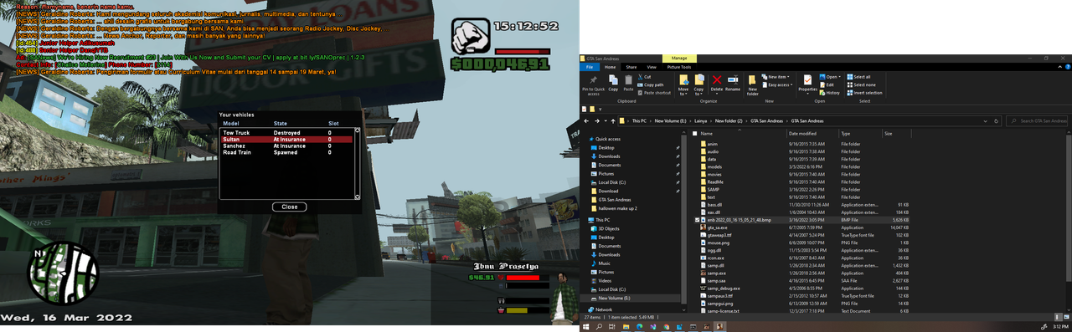Click the Copy ribbon icon
Viewport: 1072px width, 332px height.
[x=613, y=83]
